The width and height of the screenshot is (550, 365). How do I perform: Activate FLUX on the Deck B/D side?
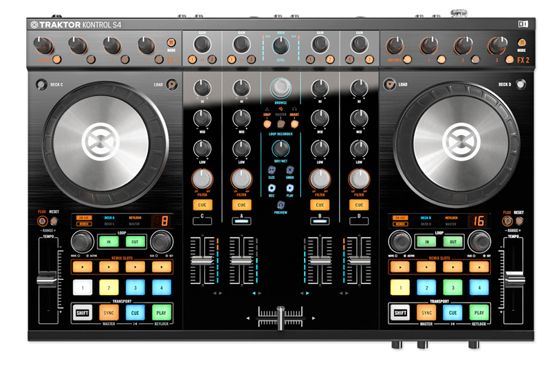(507, 221)
